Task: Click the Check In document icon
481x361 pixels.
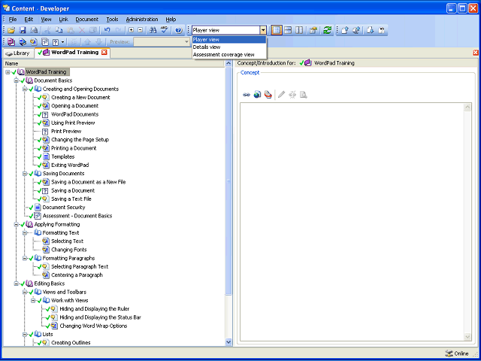Action: [345, 30]
